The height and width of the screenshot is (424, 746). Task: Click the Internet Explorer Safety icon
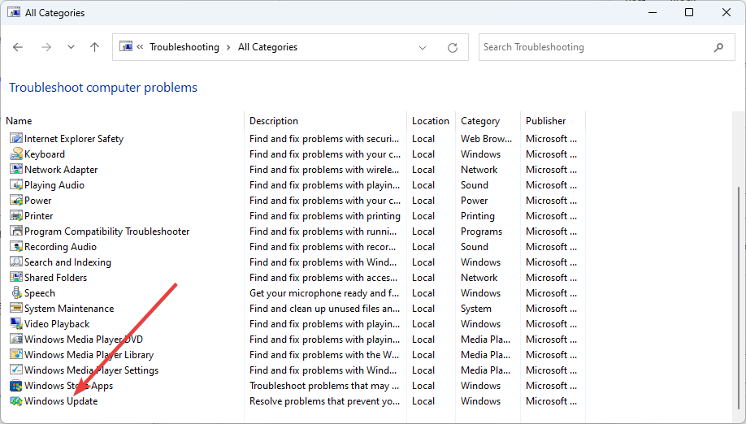point(16,138)
